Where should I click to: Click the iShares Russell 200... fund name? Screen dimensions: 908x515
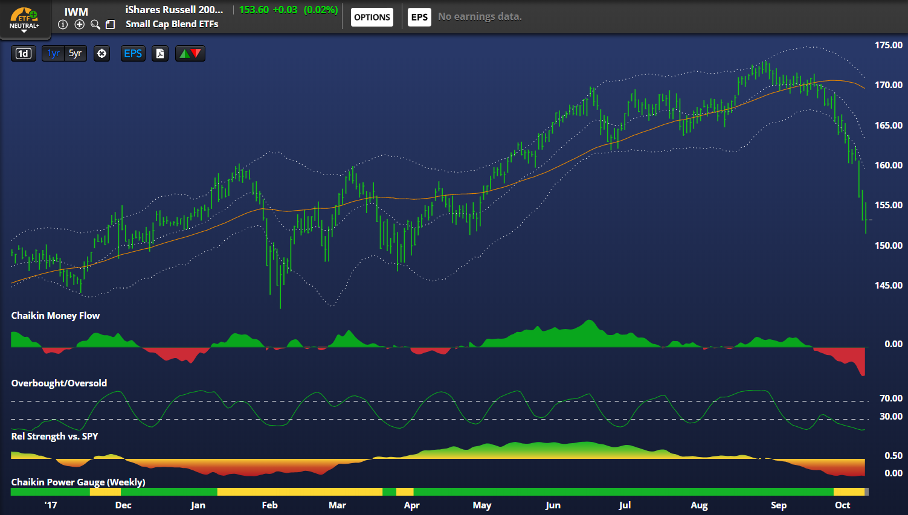pos(174,10)
